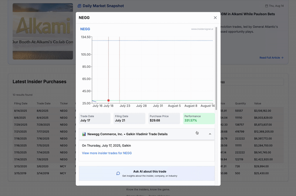
Task: Click the search field in Latest Insider Purchases
Action: (x=252, y=82)
